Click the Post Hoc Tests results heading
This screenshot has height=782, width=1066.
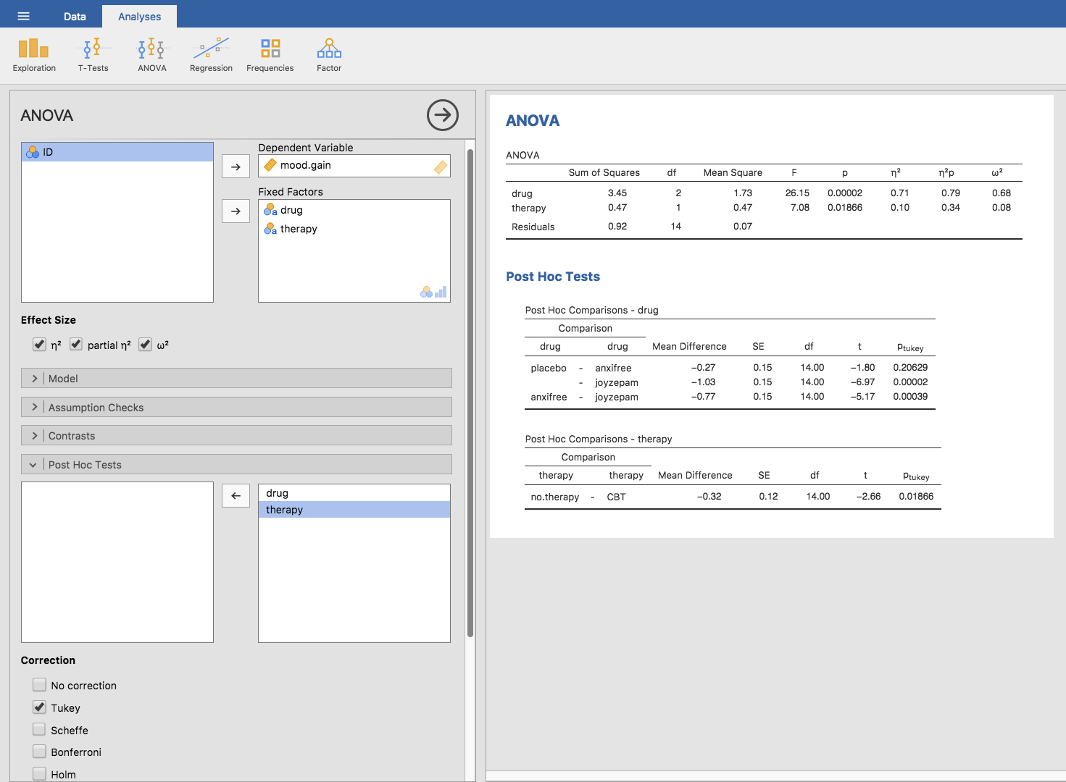click(x=553, y=277)
